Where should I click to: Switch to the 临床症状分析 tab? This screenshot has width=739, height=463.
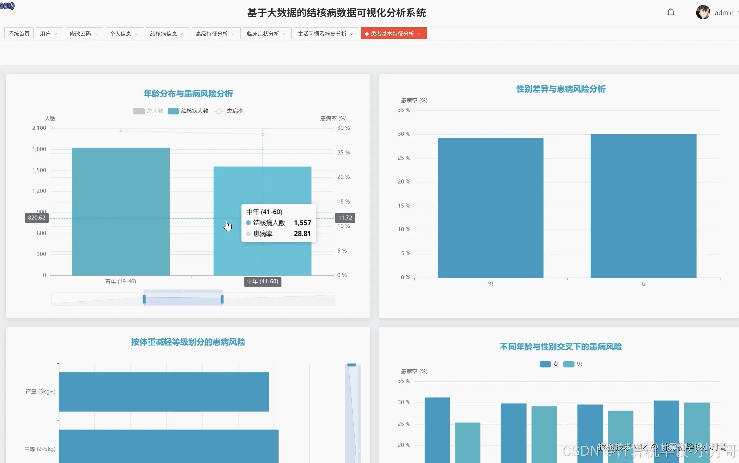(263, 34)
